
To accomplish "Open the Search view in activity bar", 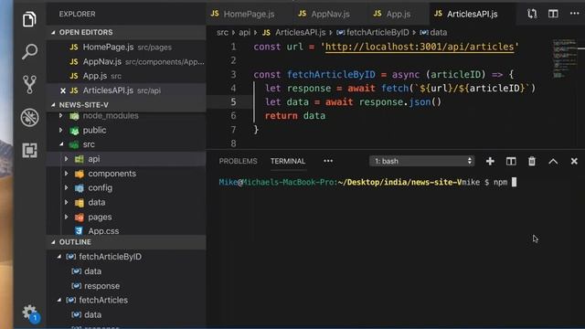I will (29, 51).
